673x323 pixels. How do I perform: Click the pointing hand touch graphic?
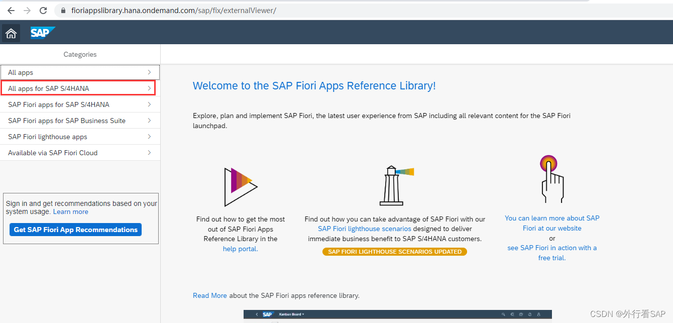[552, 179]
